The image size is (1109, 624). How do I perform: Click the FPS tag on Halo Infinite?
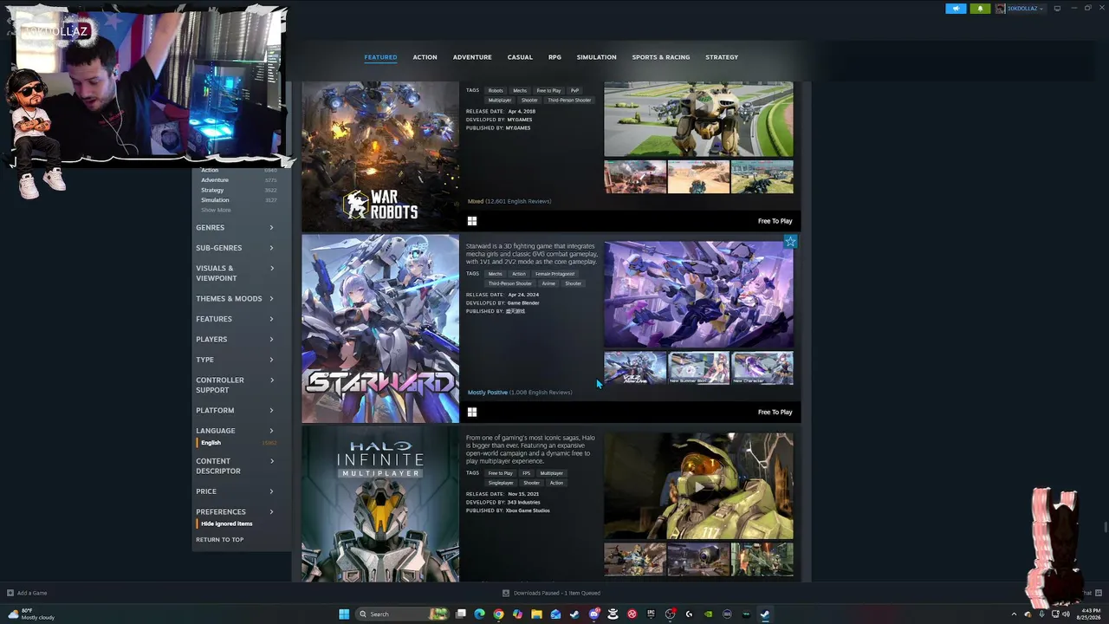pos(526,473)
